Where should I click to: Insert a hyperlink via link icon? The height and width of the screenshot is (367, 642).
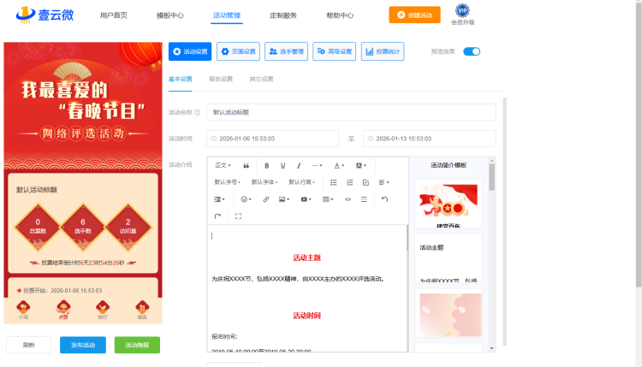tap(265, 199)
